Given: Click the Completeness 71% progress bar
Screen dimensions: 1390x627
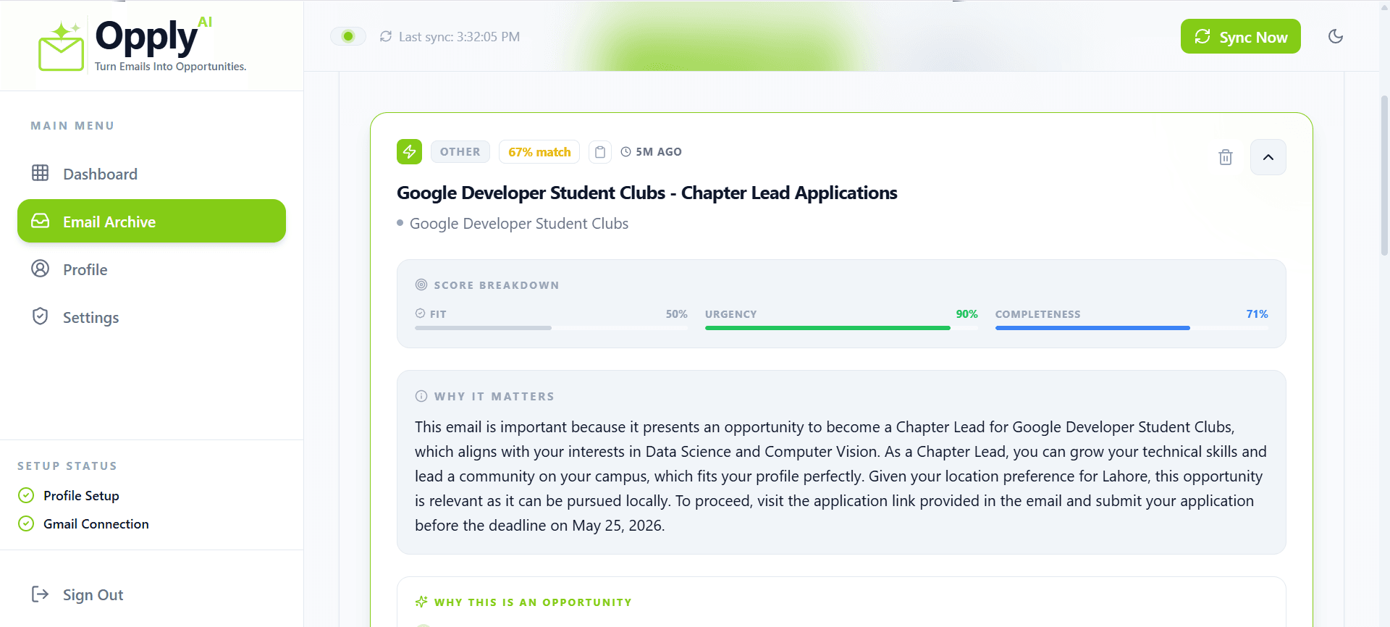Looking at the screenshot, I should click(x=1132, y=328).
